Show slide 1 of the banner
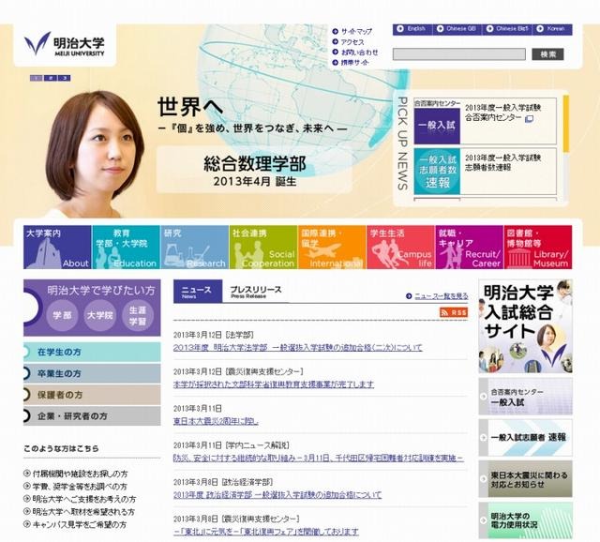 pyautogui.click(x=36, y=78)
